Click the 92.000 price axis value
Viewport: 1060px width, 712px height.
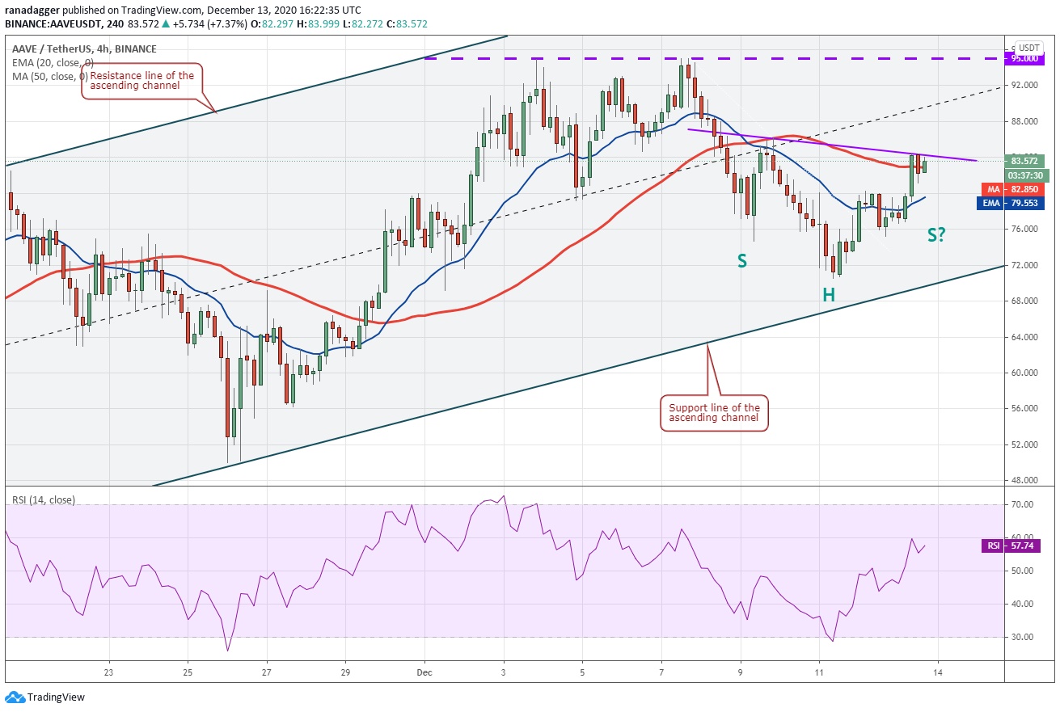point(1025,85)
